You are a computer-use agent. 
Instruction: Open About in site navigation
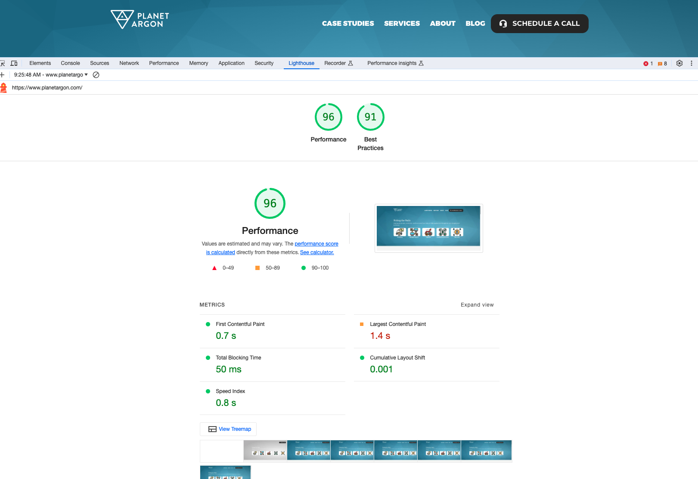443,24
